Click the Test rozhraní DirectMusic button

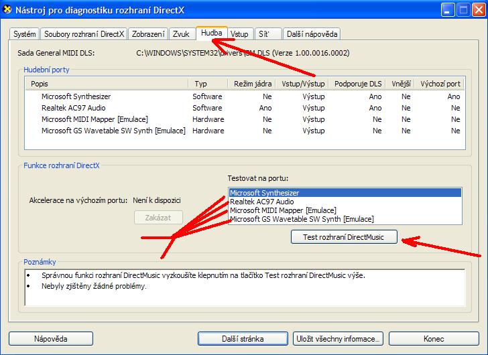344,237
